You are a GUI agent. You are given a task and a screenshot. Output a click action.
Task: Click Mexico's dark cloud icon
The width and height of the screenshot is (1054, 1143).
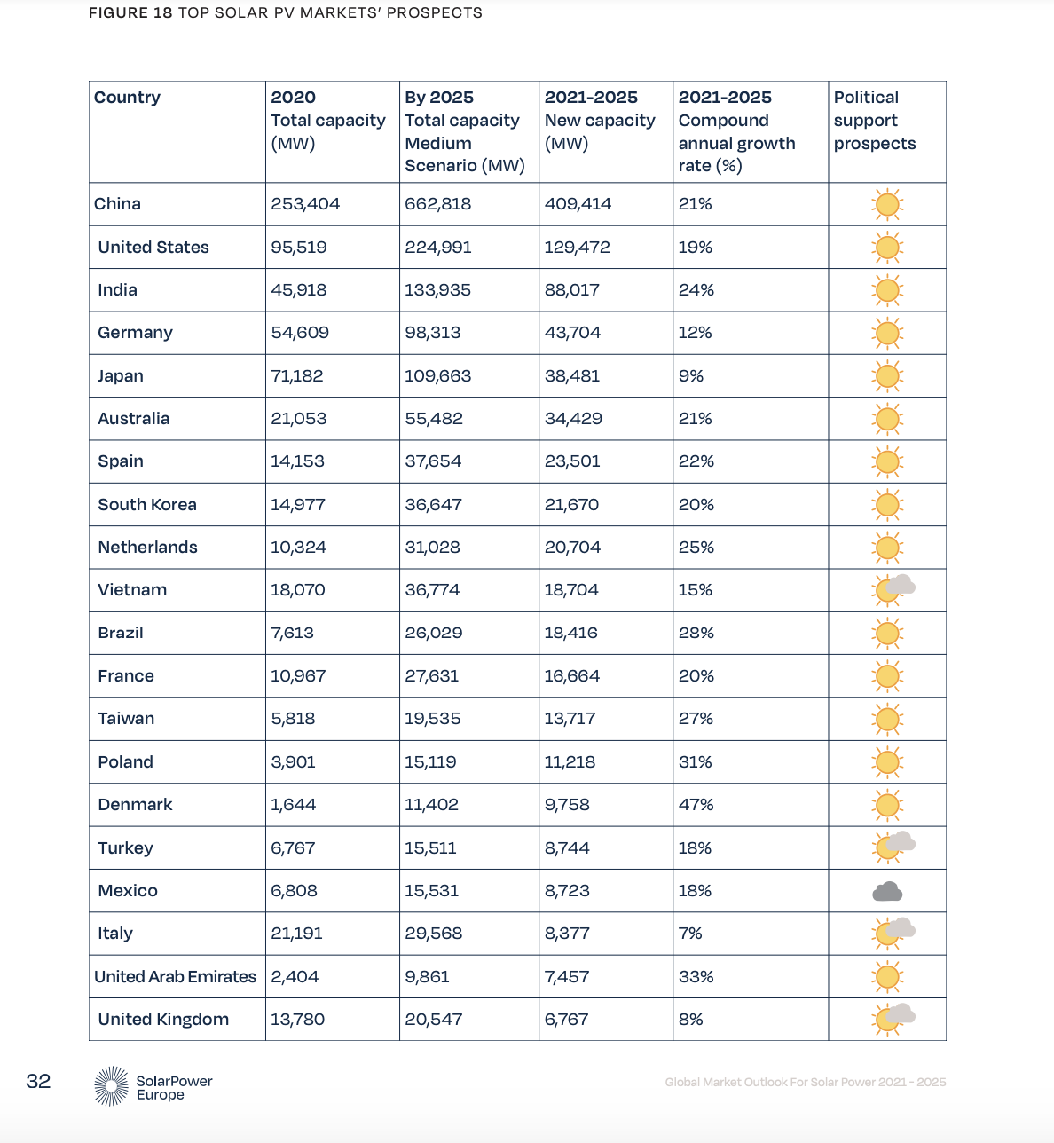click(x=887, y=892)
